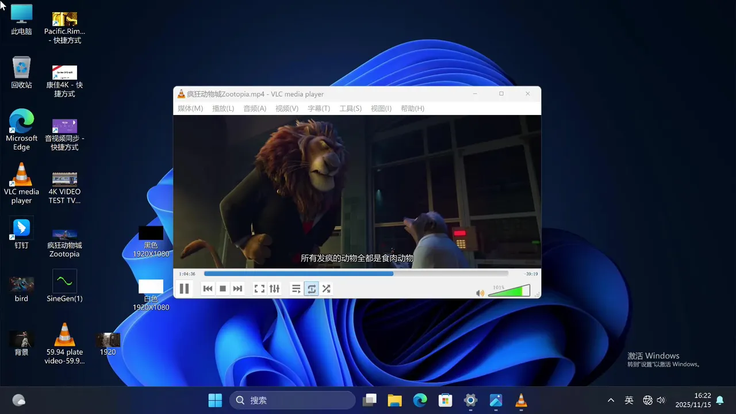Select 白色 1920X1080 image file
The width and height of the screenshot is (736, 414).
(151, 295)
